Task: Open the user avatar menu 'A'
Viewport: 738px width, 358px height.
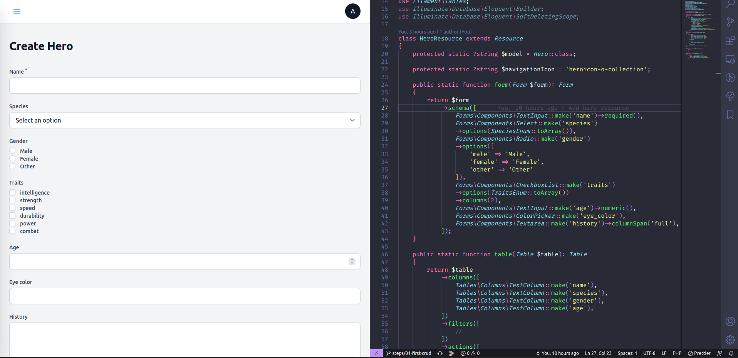Action: tap(352, 11)
